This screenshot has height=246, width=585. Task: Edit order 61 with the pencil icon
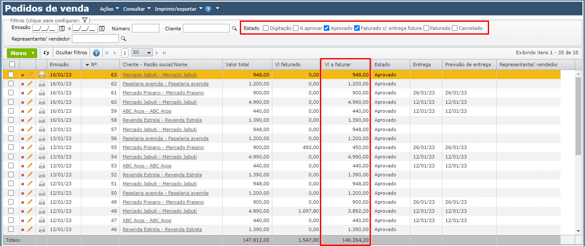point(30,93)
